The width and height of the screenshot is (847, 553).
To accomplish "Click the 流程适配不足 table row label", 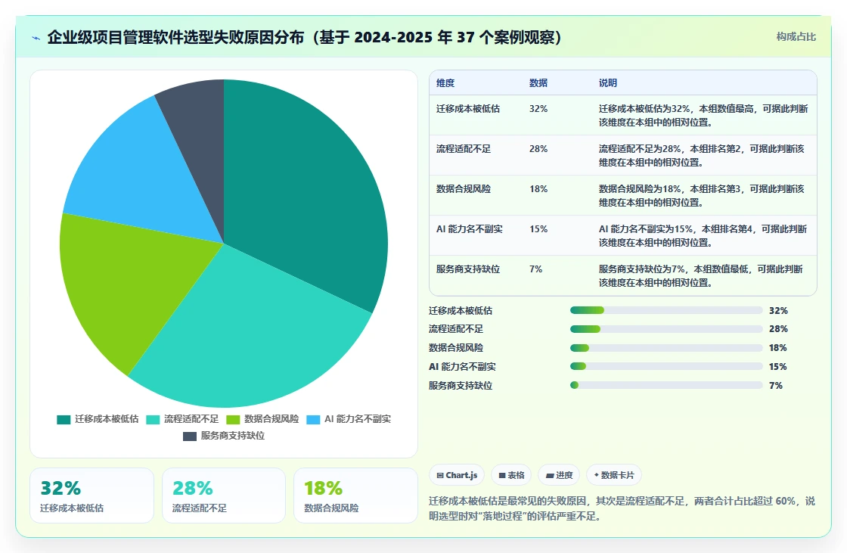I will (x=464, y=149).
